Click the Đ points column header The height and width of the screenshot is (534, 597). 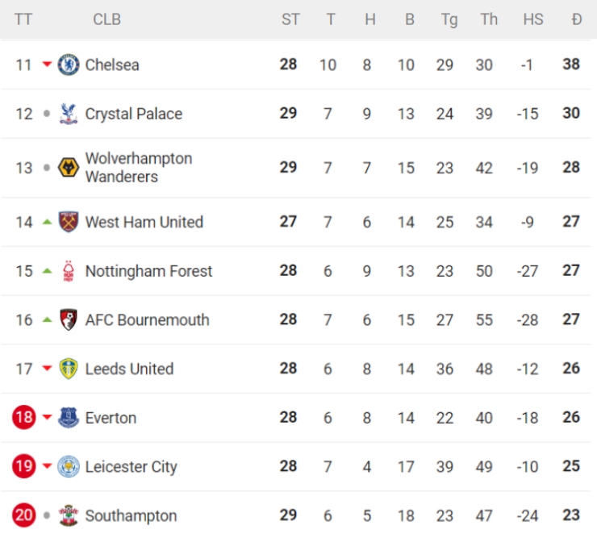tap(576, 19)
